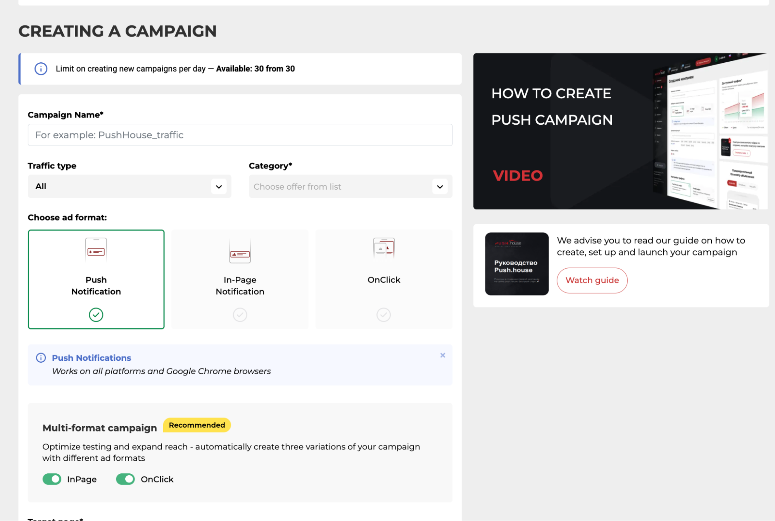Click info icon next to Push Notifications
This screenshot has height=521, width=775.
pyautogui.click(x=41, y=358)
